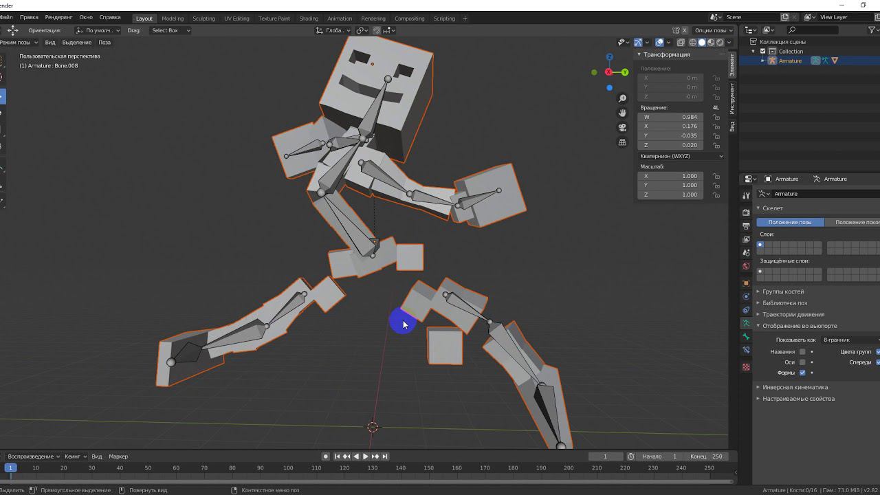
Task: Enable the Оси (Axes) checkbox
Action: 802,362
